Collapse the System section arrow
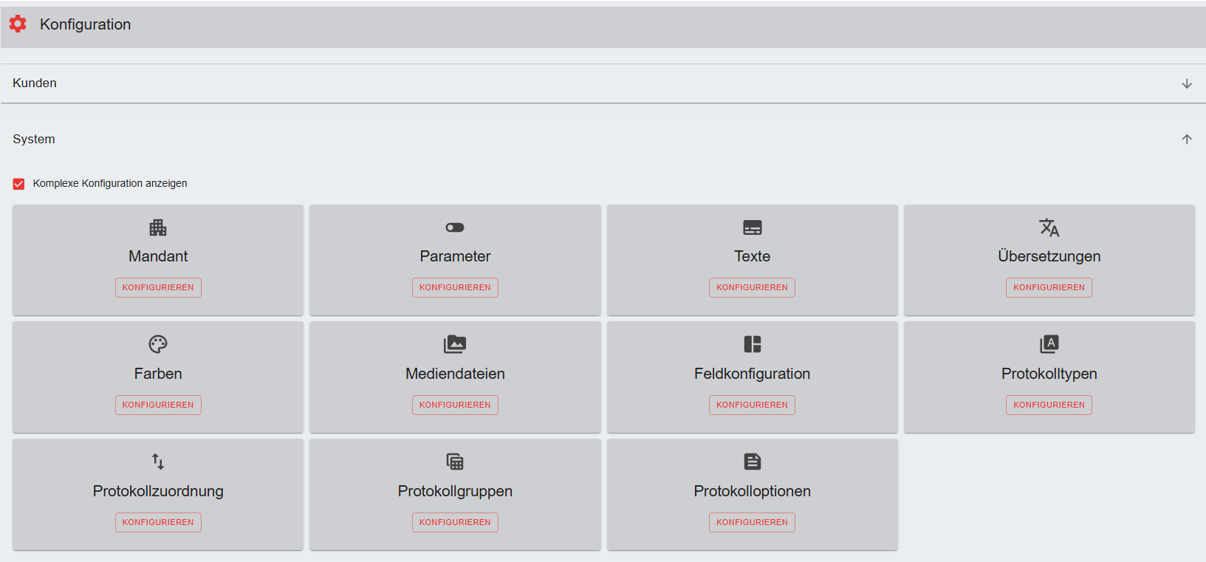This screenshot has height=562, width=1206. tap(1187, 139)
